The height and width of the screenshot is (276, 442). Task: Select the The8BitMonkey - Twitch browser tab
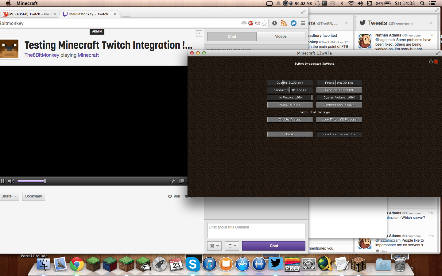89,14
